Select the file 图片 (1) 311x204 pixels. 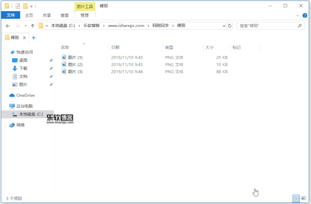coord(75,57)
